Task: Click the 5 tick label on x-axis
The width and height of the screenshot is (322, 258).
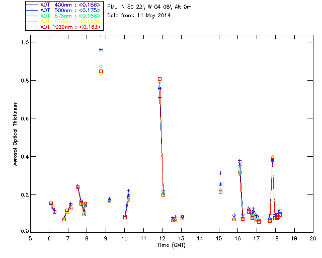Action: click(30, 238)
